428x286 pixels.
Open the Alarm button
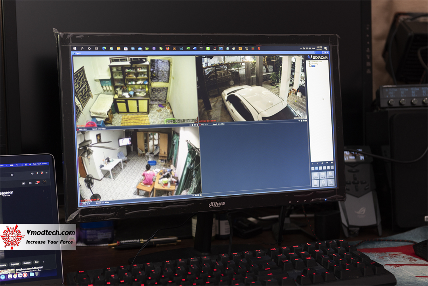(x=323, y=183)
